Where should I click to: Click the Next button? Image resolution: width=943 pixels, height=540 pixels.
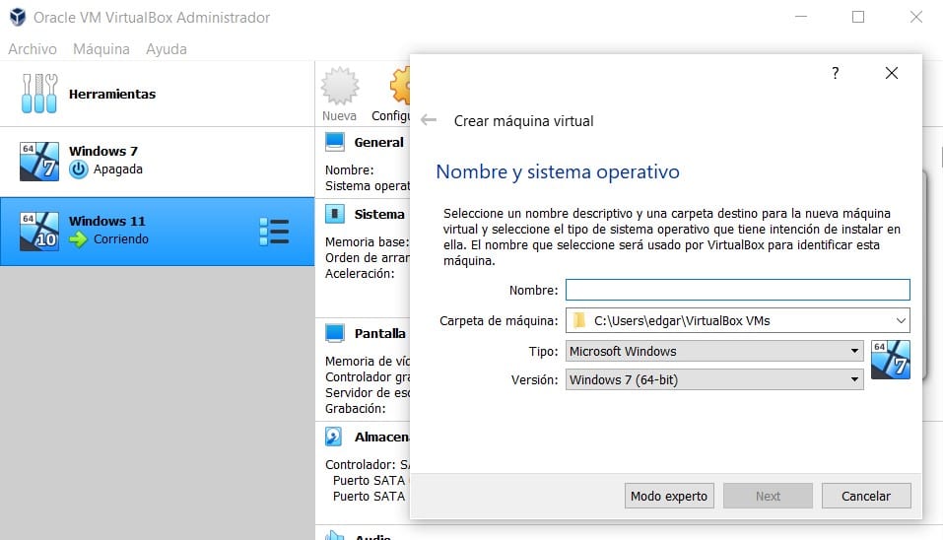tap(768, 496)
